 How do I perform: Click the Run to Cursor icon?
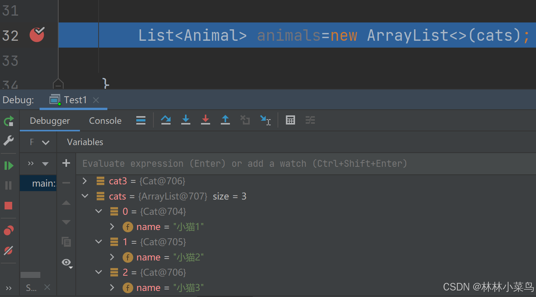265,120
